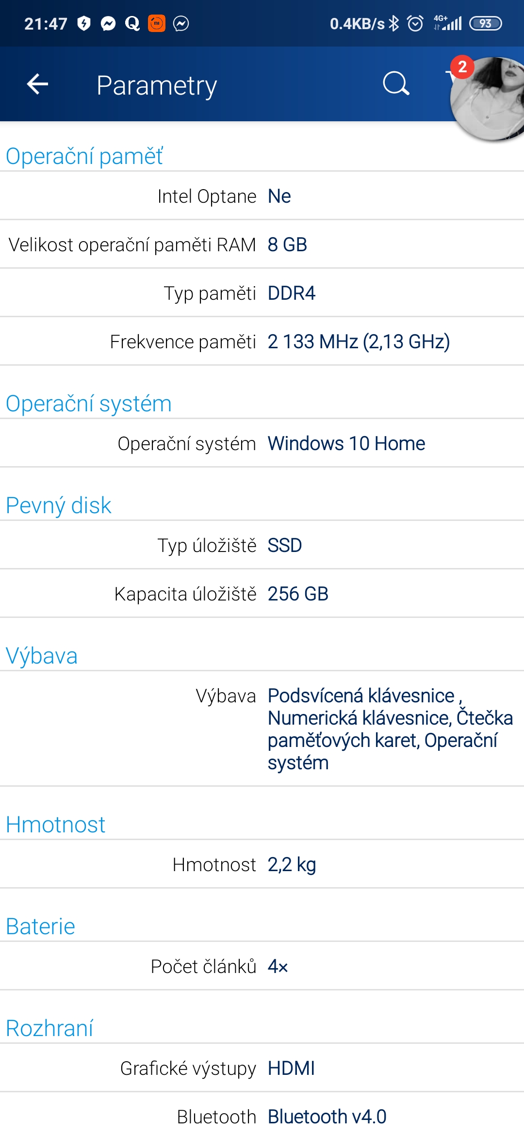Tap the back arrow in header
This screenshot has width=524, height=1135.
pos(37,84)
